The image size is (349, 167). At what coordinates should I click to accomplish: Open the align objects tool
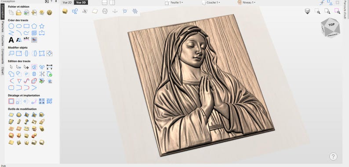coord(49,53)
